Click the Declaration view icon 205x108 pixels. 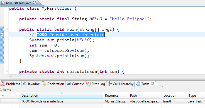pos(44,84)
